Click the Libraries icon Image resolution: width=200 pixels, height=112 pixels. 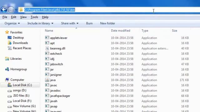(x=7, y=58)
